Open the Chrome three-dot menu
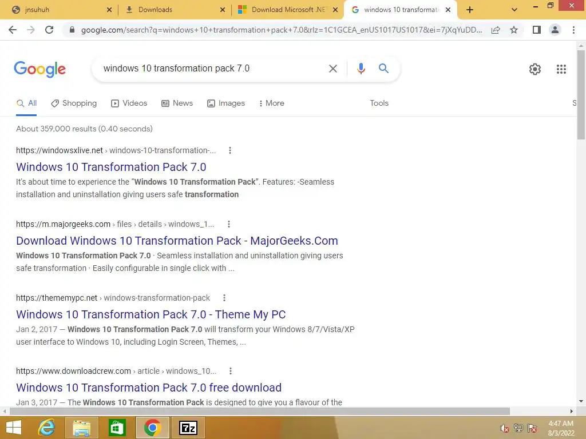The height and width of the screenshot is (439, 586). click(573, 30)
